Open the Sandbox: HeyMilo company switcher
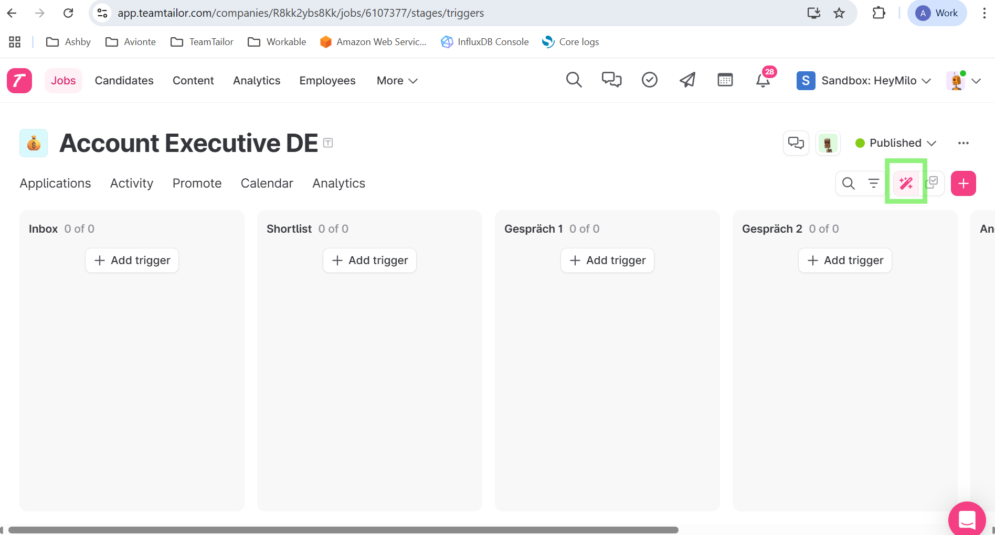The height and width of the screenshot is (535, 995). pyautogui.click(x=864, y=81)
